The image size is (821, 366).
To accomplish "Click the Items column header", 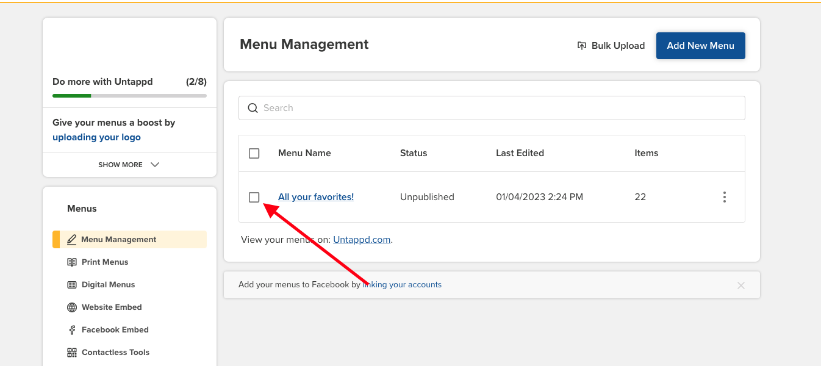I will click(x=647, y=153).
